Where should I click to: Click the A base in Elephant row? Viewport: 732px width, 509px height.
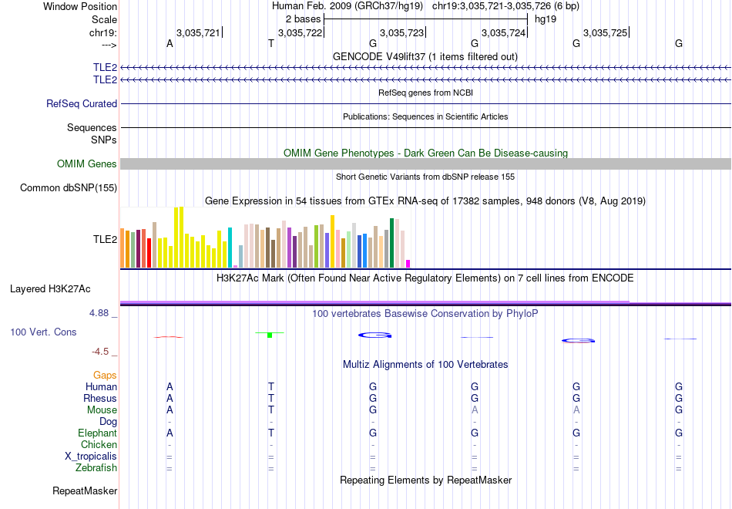point(170,433)
